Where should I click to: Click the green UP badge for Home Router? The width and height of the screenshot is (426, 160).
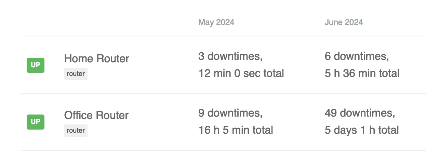pyautogui.click(x=36, y=65)
